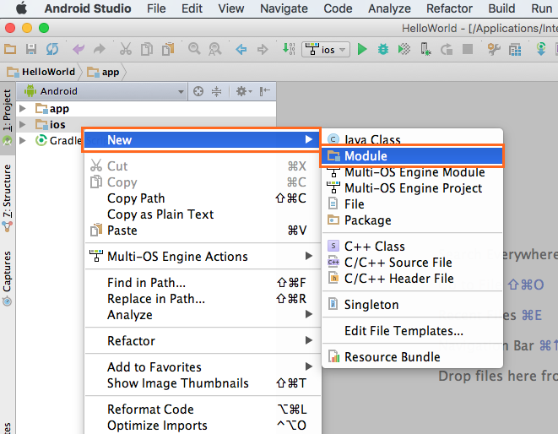
Task: Click Reformat Code menu entry
Action: pos(203,409)
